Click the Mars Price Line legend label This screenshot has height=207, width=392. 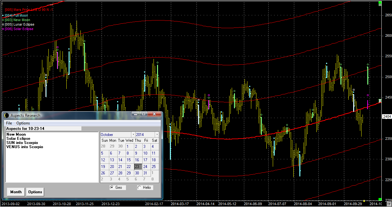pyautogui.click(x=29, y=10)
